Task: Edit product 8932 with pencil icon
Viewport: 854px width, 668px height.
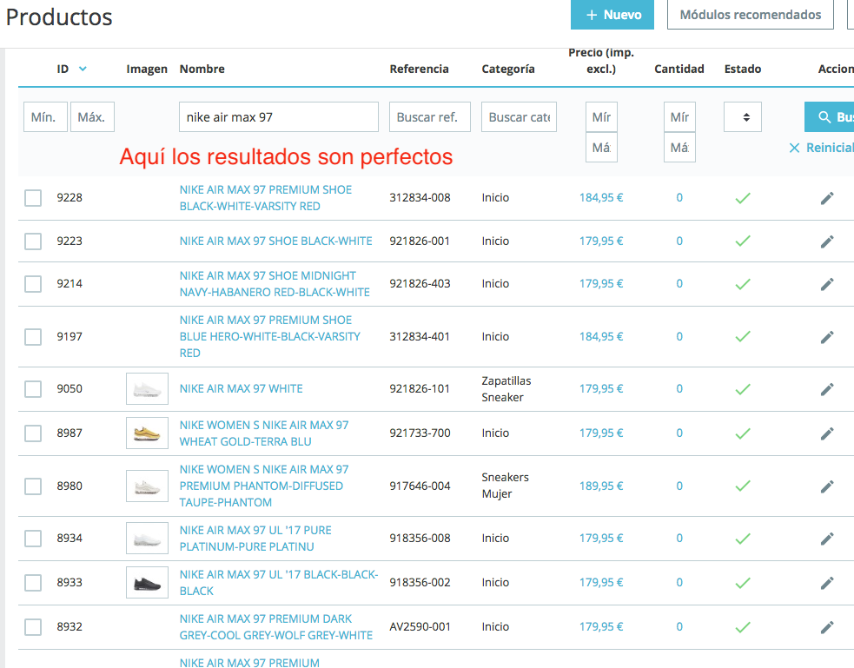Action: (x=827, y=627)
